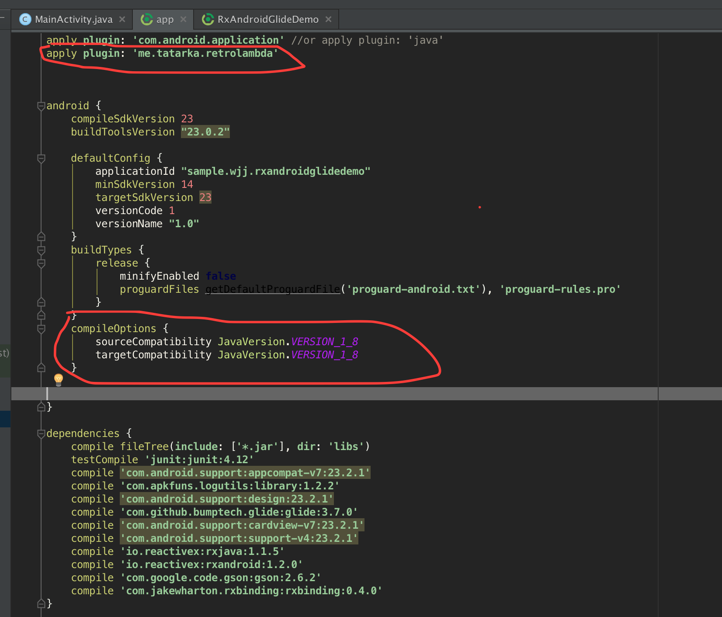Click VERSION_1_8 on the sourceCompatibility line
Viewport: 722px width, 617px height.
tap(324, 342)
